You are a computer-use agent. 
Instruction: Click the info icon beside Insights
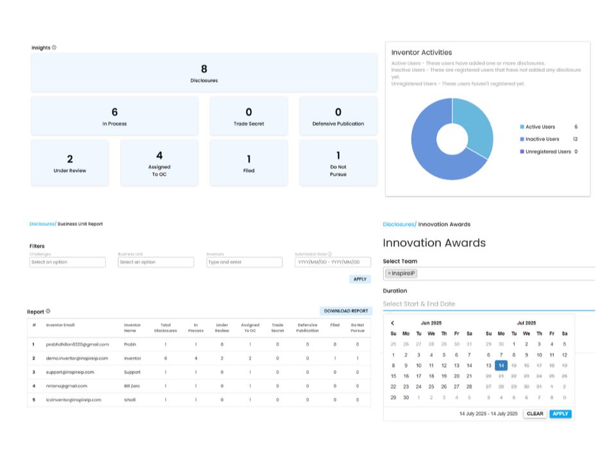click(x=54, y=47)
